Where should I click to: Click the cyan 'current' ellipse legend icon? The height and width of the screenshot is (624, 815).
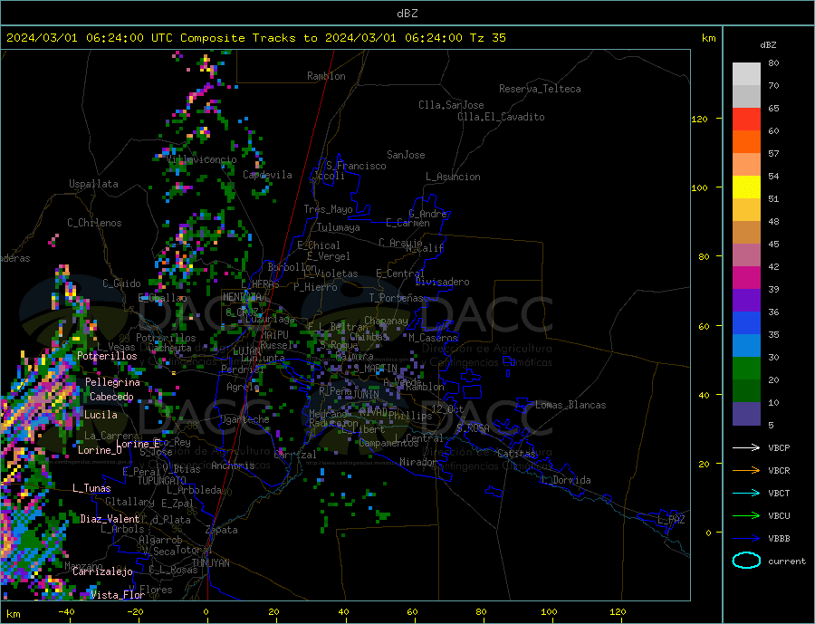pyautogui.click(x=746, y=561)
